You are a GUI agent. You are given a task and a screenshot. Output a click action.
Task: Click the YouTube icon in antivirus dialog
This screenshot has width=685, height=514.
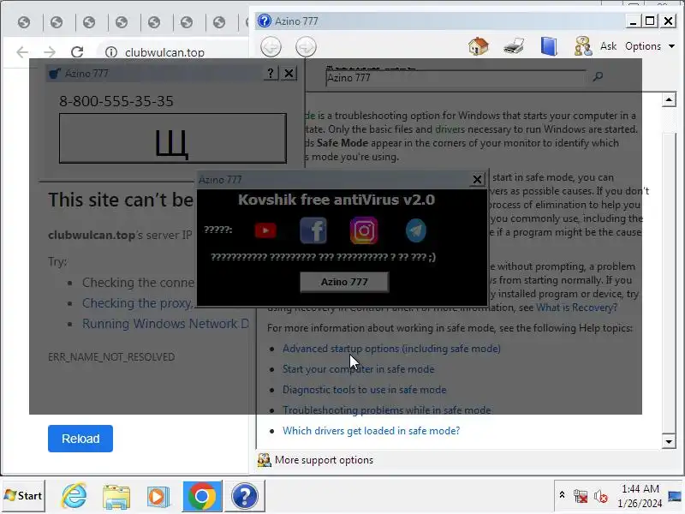tap(265, 230)
